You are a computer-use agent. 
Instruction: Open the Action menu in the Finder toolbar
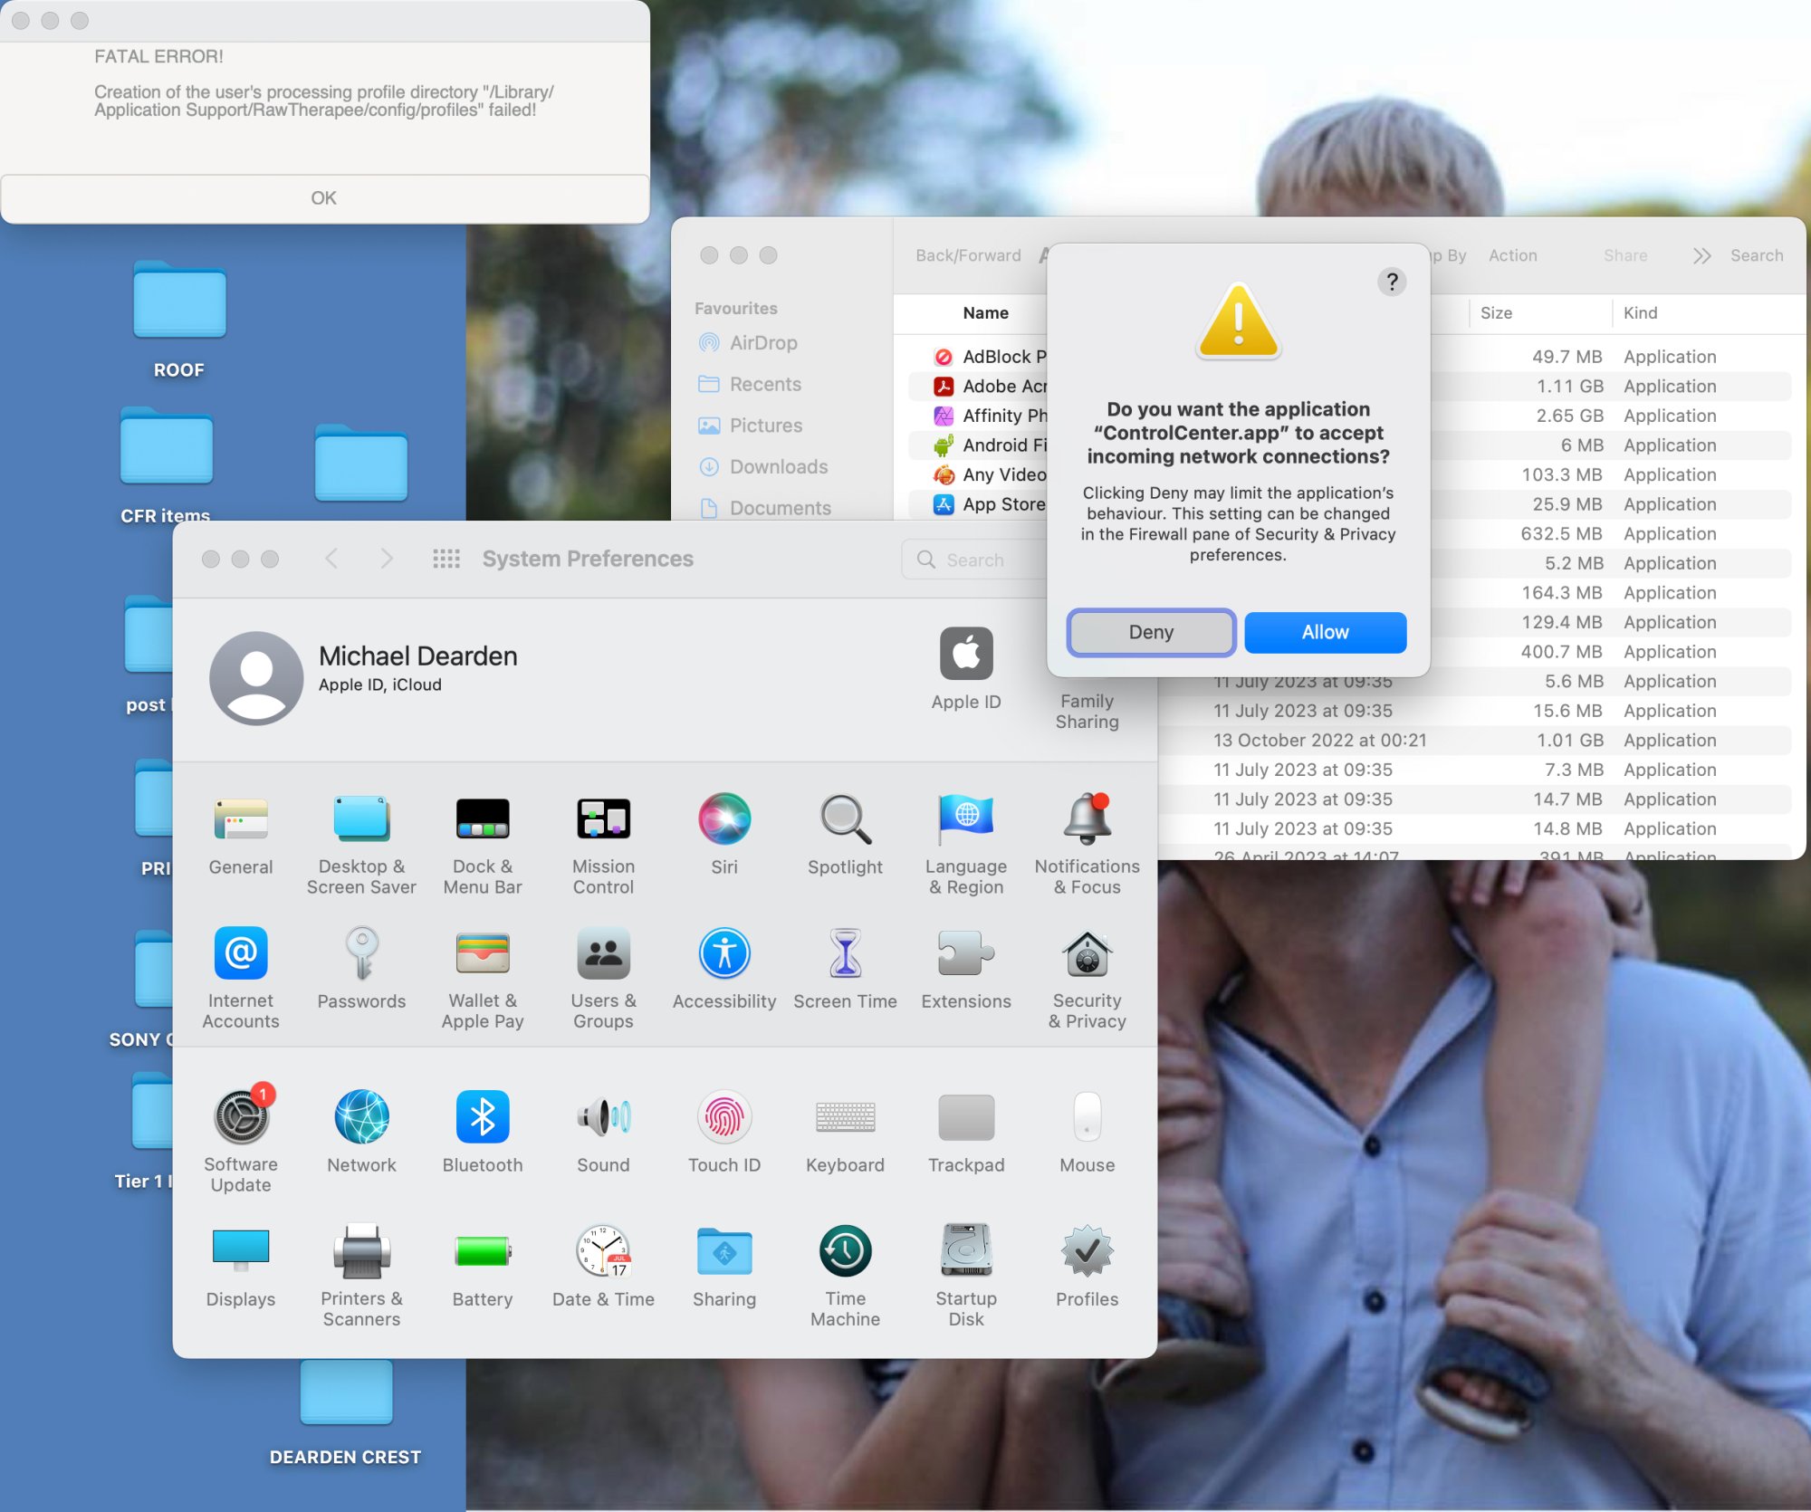pyautogui.click(x=1512, y=255)
